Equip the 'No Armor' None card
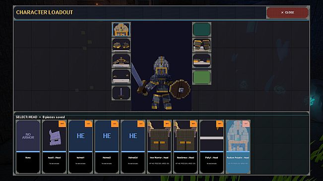 [28, 147]
